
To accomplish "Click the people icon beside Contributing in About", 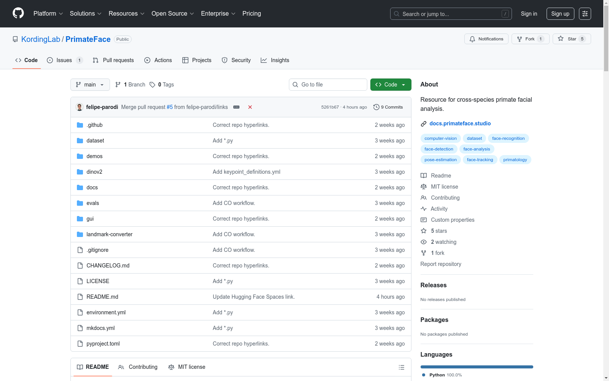I will [x=424, y=198].
